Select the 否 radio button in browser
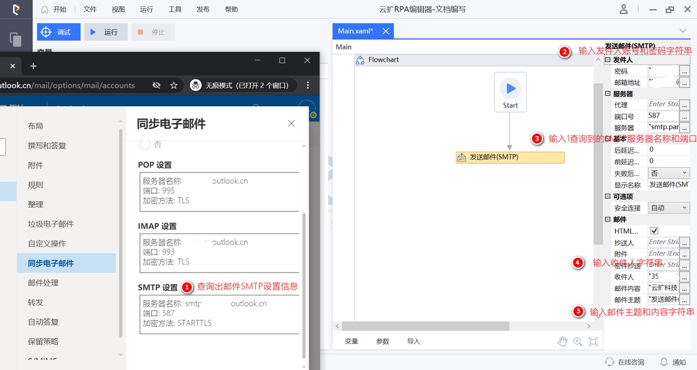The image size is (697, 370). (145, 145)
